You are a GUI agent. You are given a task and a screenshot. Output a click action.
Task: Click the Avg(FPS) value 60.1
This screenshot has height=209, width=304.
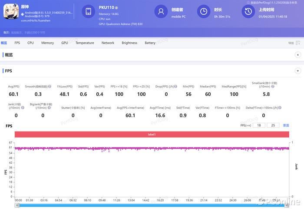(13, 94)
